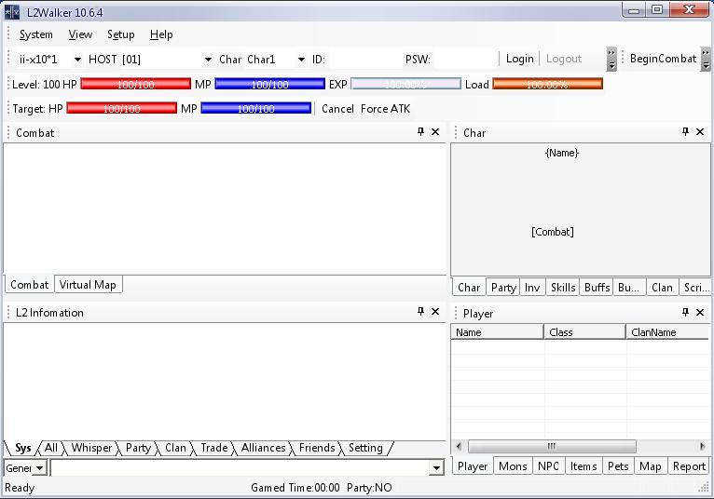The height and width of the screenshot is (499, 714).
Task: Open the View menu
Action: tap(80, 34)
